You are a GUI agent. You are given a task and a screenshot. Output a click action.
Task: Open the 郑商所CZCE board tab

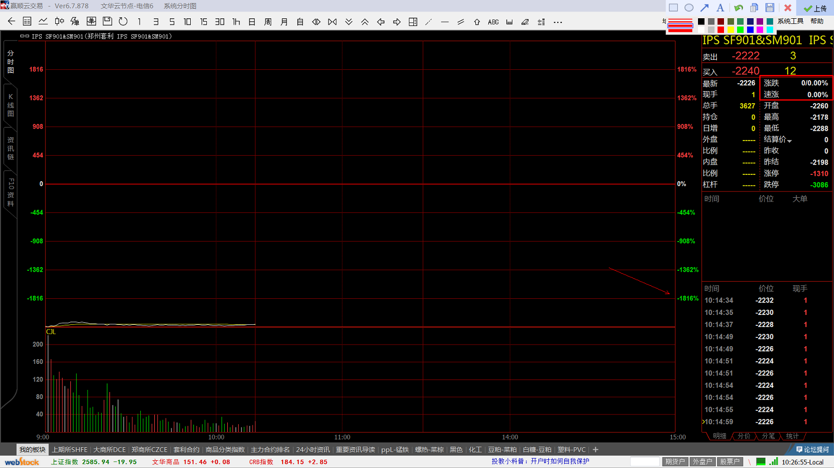(x=149, y=450)
